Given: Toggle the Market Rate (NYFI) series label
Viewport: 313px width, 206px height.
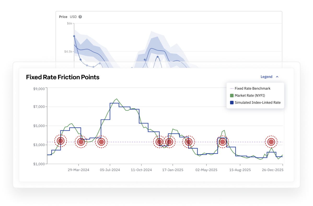Looking at the screenshot, I should coord(250,95).
